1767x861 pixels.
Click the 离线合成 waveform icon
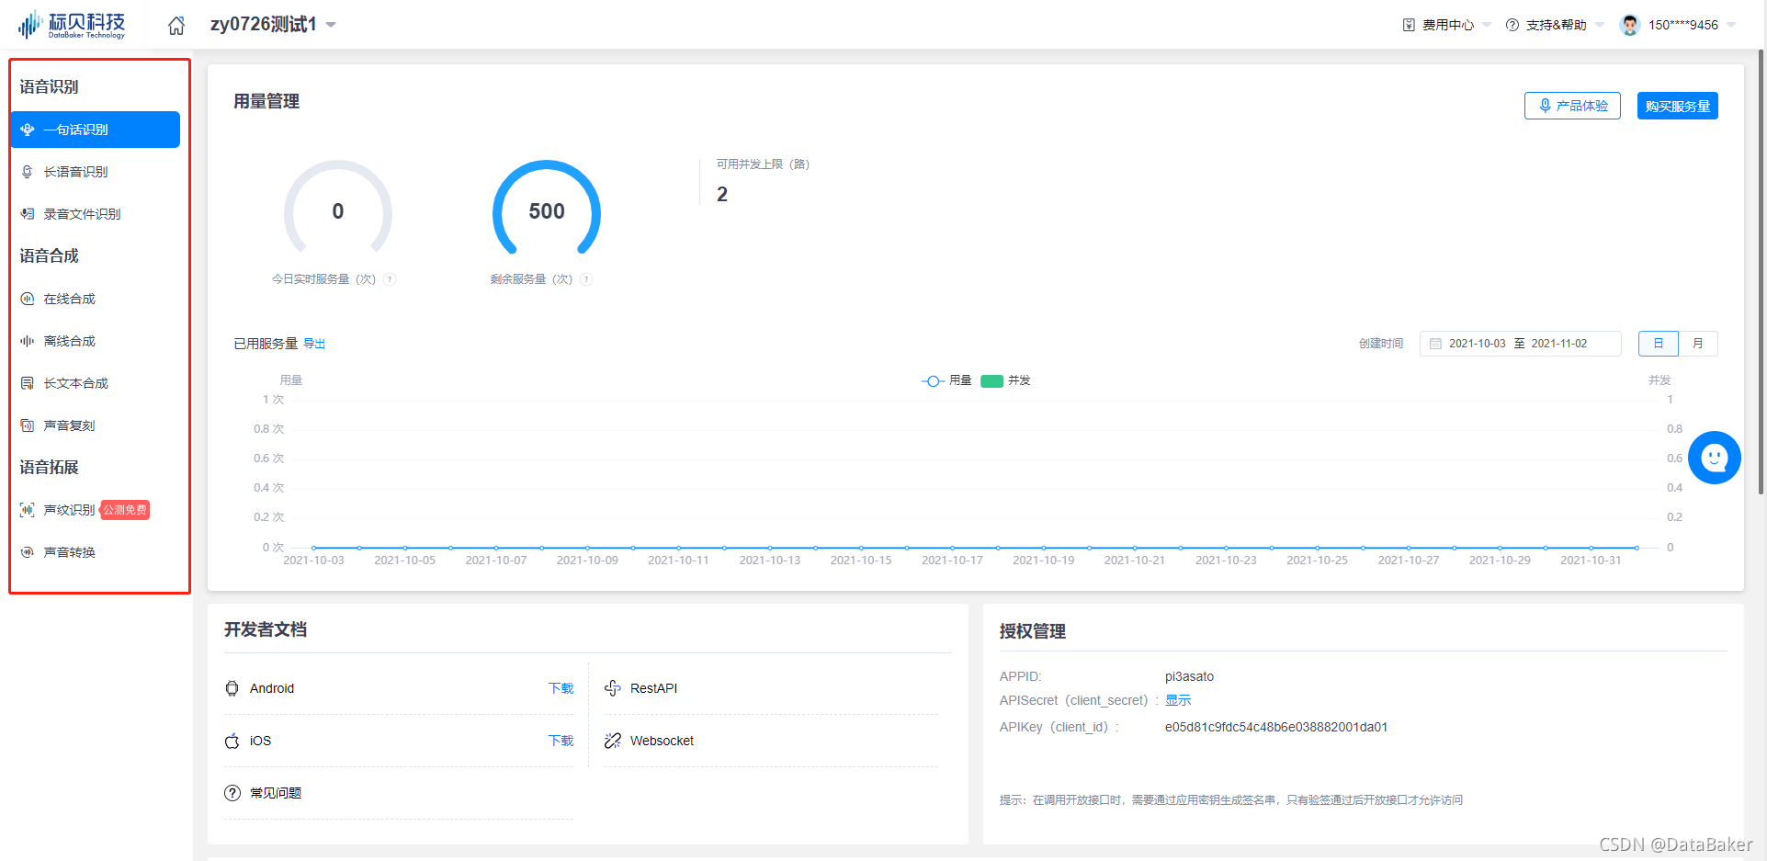click(28, 341)
